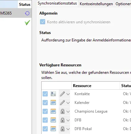The height and width of the screenshot is (134, 131).
Task: Uncheck the Kontakte resource checkbox
Action: tap(45, 94)
